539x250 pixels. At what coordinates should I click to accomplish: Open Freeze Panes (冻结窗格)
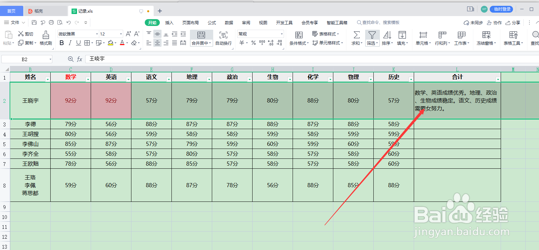(x=486, y=38)
